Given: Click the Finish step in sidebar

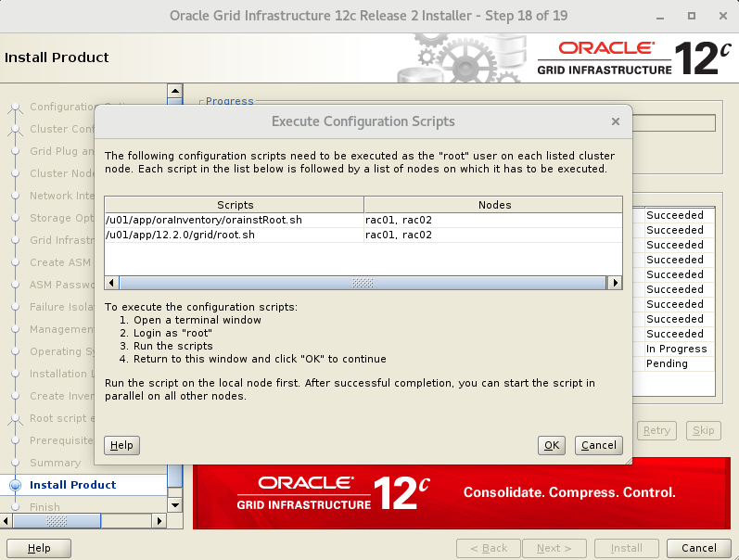Looking at the screenshot, I should tap(45, 506).
